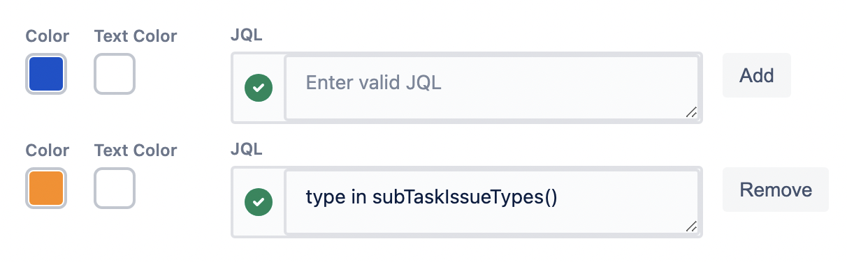Pick Text Color beside the blue swatch
Screen dimensions: 847x262
tap(115, 74)
